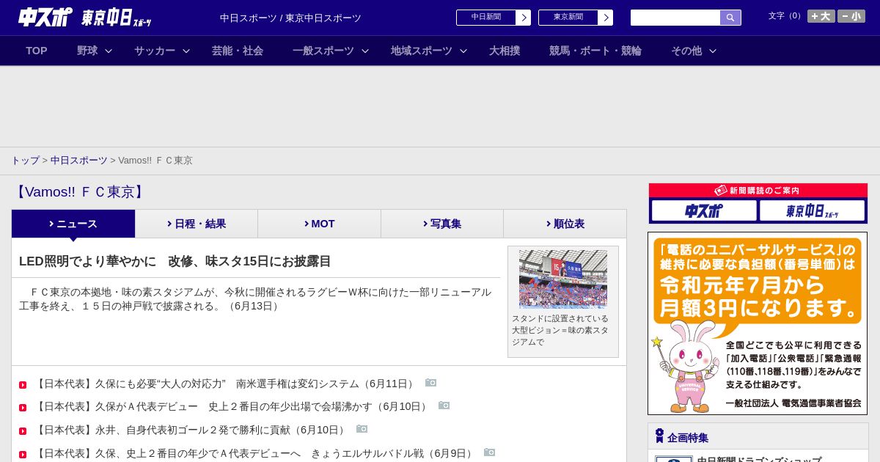Click the photo caption スタンドに設置されている
Image resolution: width=880 pixels, height=462 pixels.
(560, 330)
